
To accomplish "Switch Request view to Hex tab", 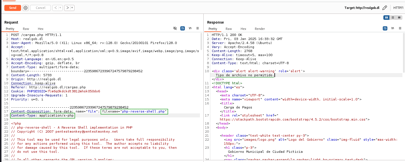I will (41, 29).
